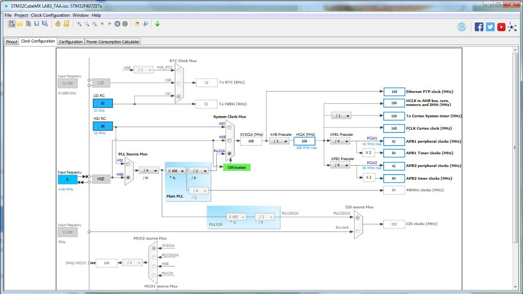This screenshot has width=523, height=294.
Task: Click the HSE input frequency field showing 8
Action: coord(67,179)
